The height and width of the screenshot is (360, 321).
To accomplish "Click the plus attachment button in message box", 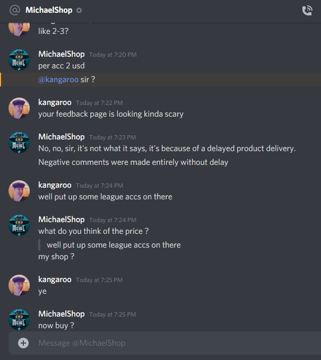I will click(x=23, y=343).
